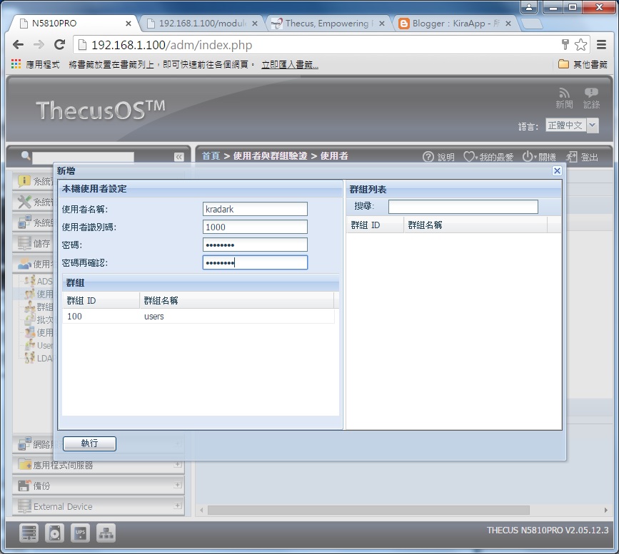
Task: Click the External Device menu icon
Action: pos(24,506)
